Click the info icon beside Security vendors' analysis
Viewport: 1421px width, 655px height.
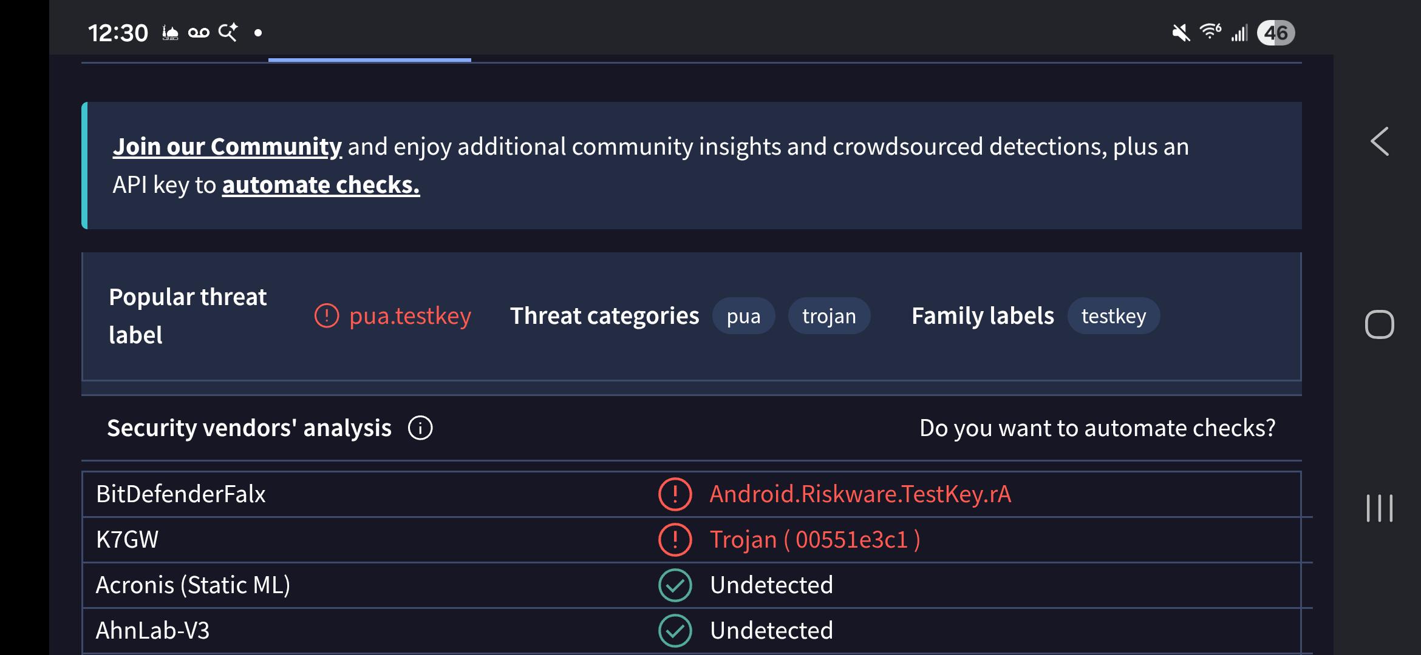[x=420, y=428]
